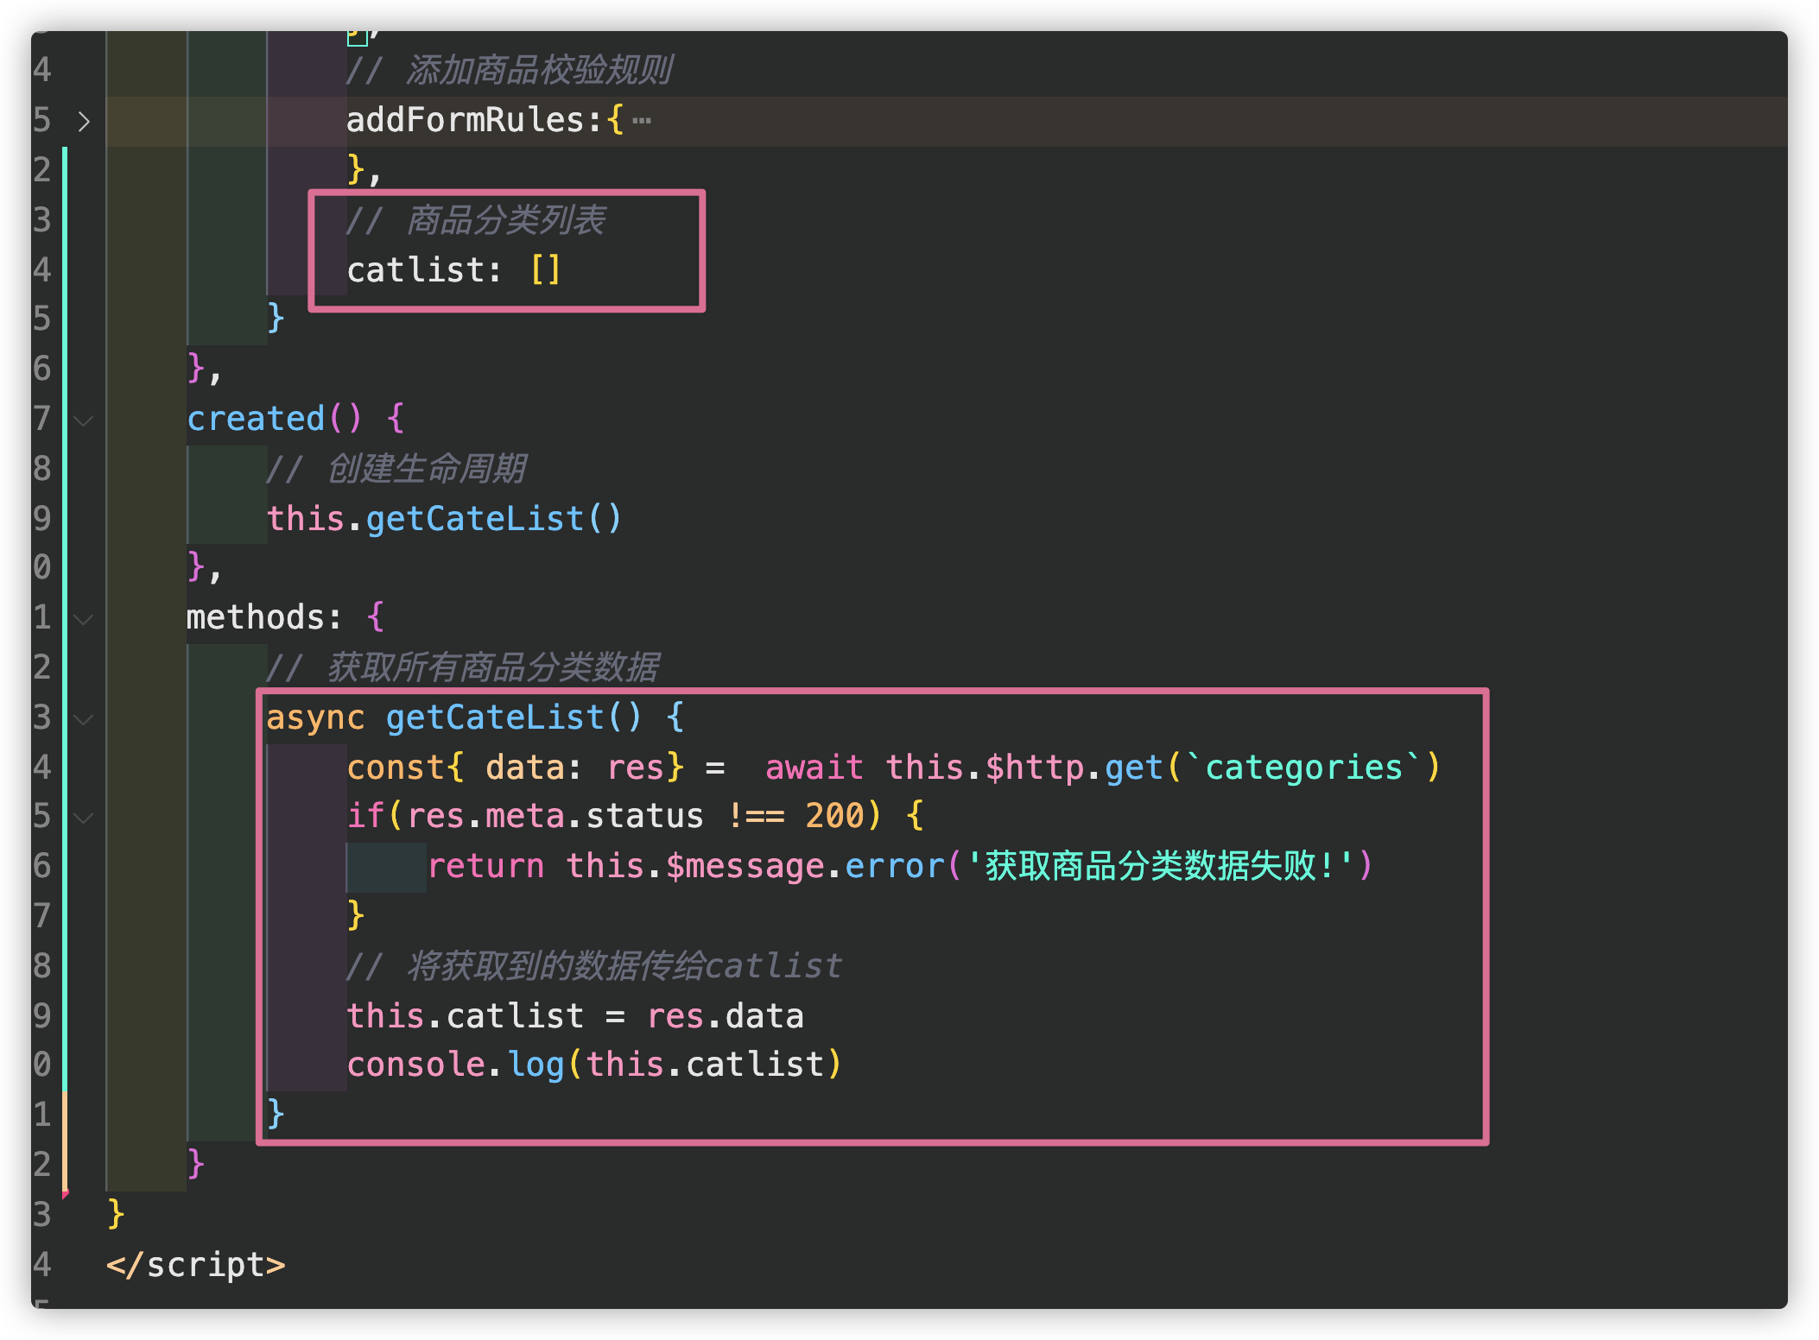Click the empty array '[]' after catlist:
This screenshot has width=1819, height=1340.
tap(546, 270)
